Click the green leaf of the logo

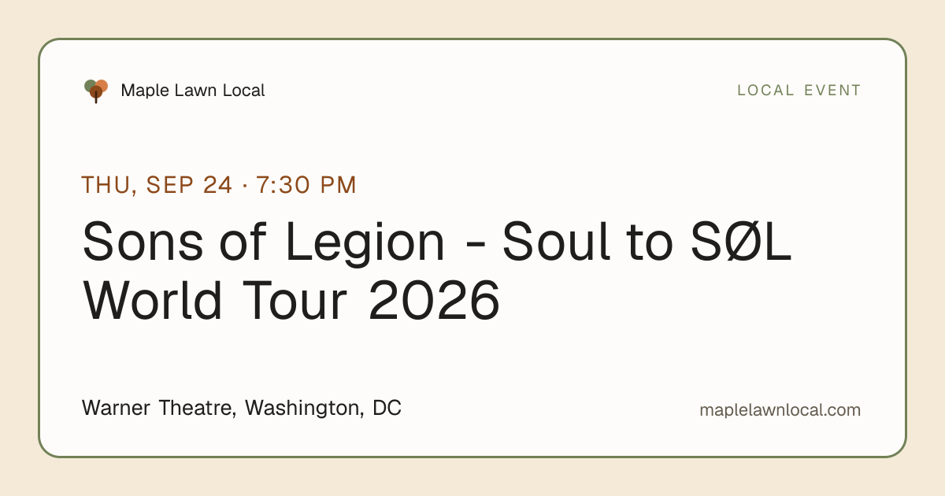tap(90, 85)
